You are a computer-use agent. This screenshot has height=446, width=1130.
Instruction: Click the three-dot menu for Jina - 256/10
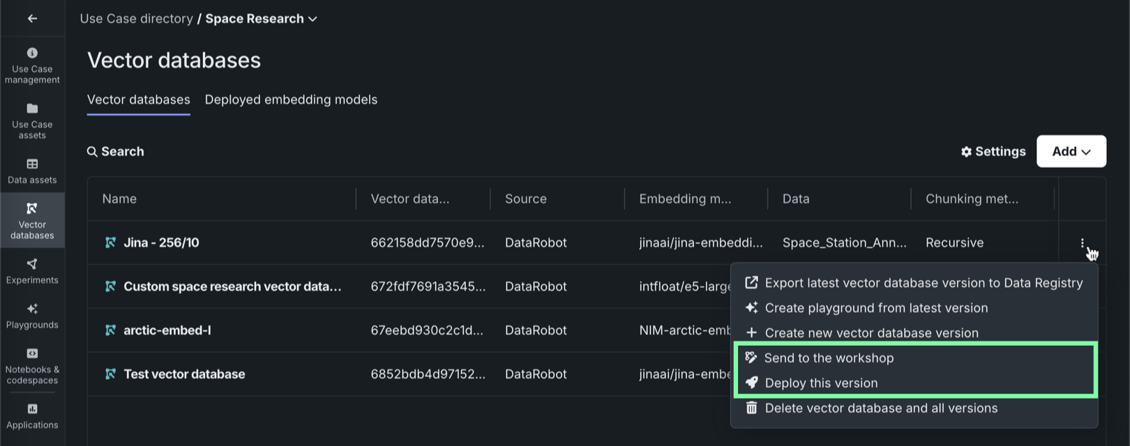[x=1082, y=243]
